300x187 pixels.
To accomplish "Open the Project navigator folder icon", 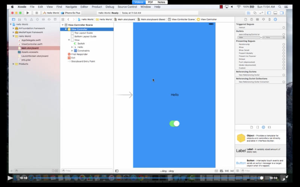I will [x=13, y=19].
